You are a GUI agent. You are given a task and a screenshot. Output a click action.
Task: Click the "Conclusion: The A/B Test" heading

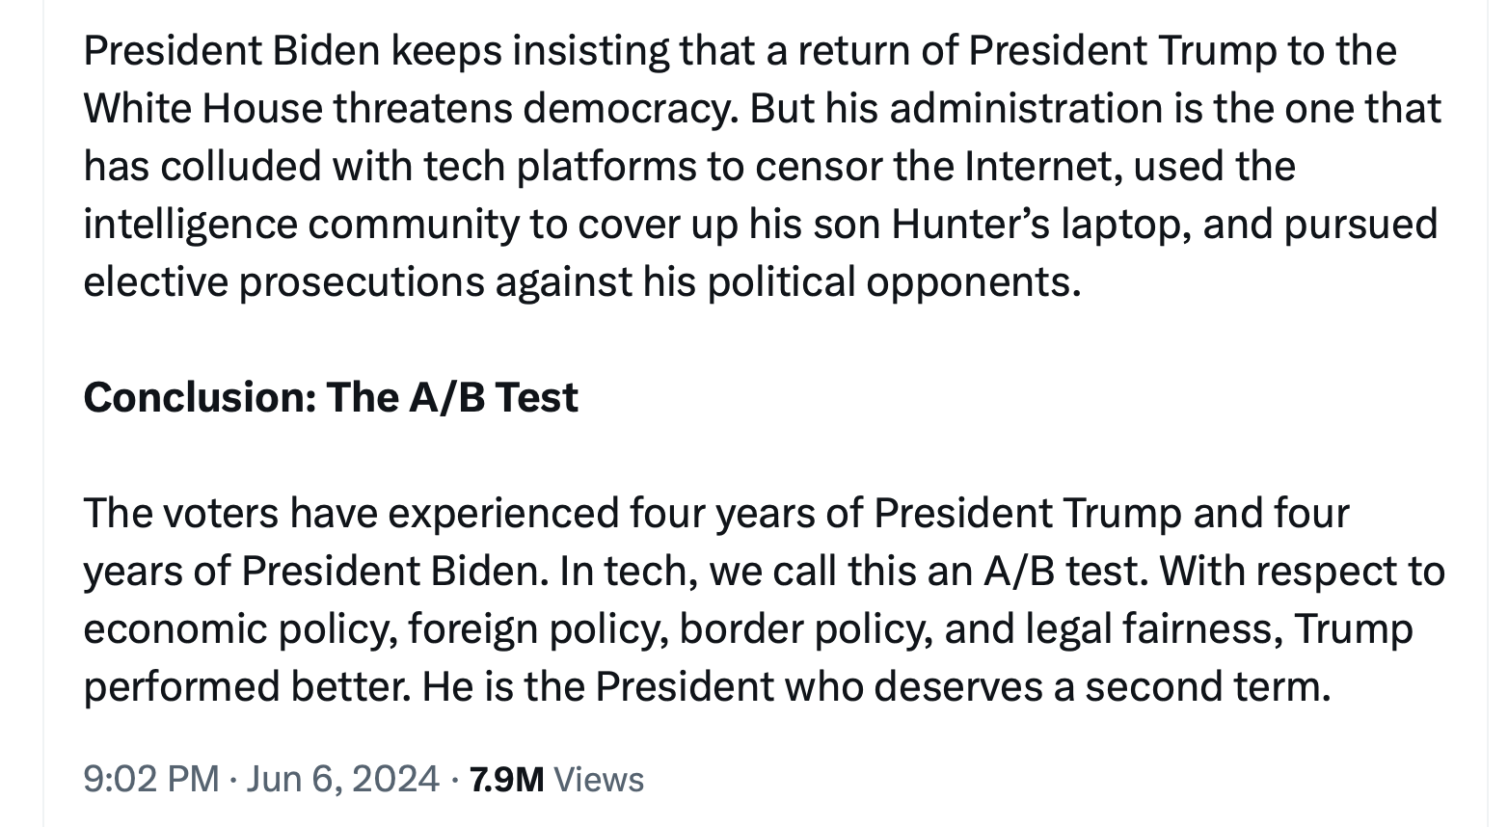tap(330, 397)
